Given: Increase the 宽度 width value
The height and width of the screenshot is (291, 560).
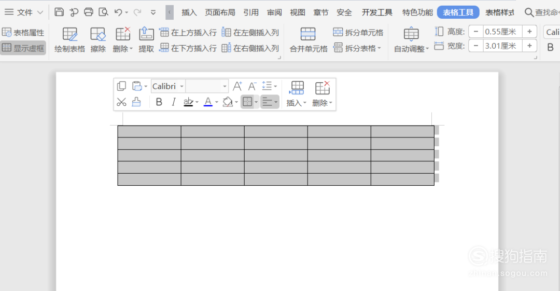Looking at the screenshot, I should [x=529, y=46].
